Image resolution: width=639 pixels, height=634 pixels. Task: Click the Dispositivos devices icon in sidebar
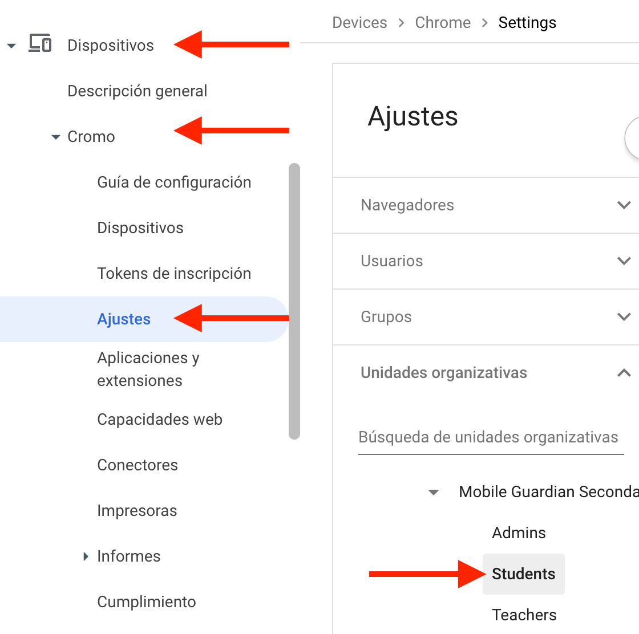(x=40, y=44)
